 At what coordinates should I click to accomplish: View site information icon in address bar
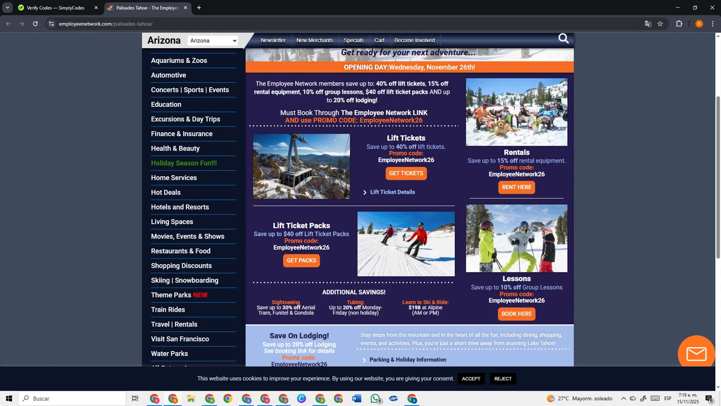(51, 24)
